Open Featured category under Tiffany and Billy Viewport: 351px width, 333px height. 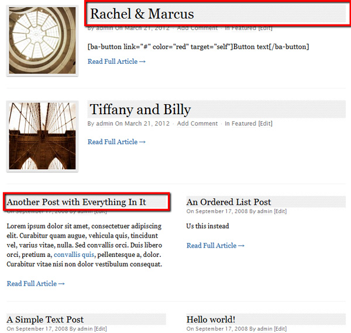click(x=244, y=123)
